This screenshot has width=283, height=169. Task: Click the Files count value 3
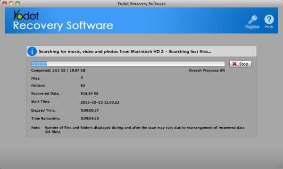click(x=82, y=77)
